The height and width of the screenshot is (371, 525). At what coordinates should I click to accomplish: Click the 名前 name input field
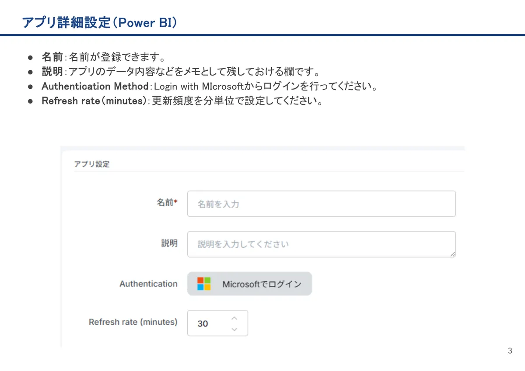321,204
